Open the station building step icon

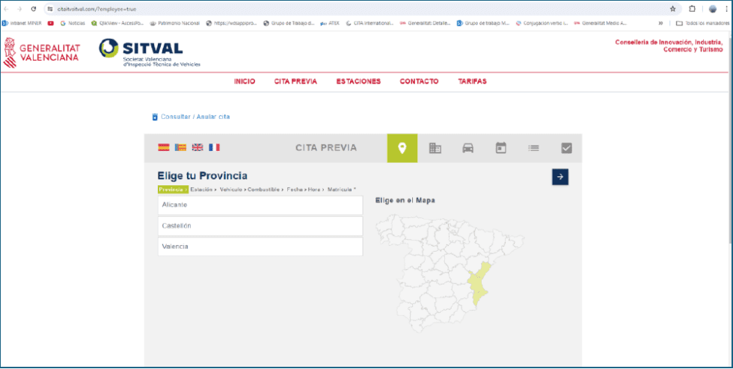(435, 148)
